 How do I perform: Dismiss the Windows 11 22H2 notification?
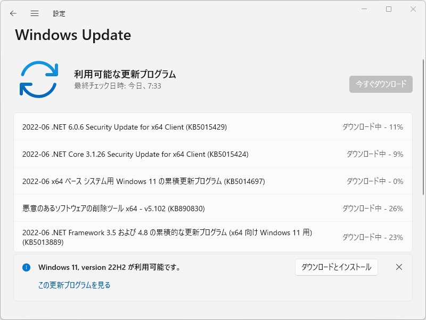click(x=399, y=267)
